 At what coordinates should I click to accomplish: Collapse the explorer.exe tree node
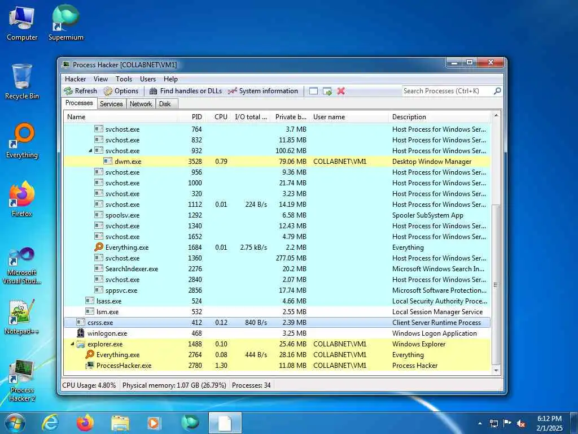[x=72, y=344]
